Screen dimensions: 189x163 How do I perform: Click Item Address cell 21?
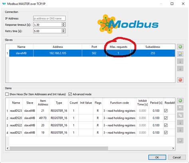(x=43, y=111)
